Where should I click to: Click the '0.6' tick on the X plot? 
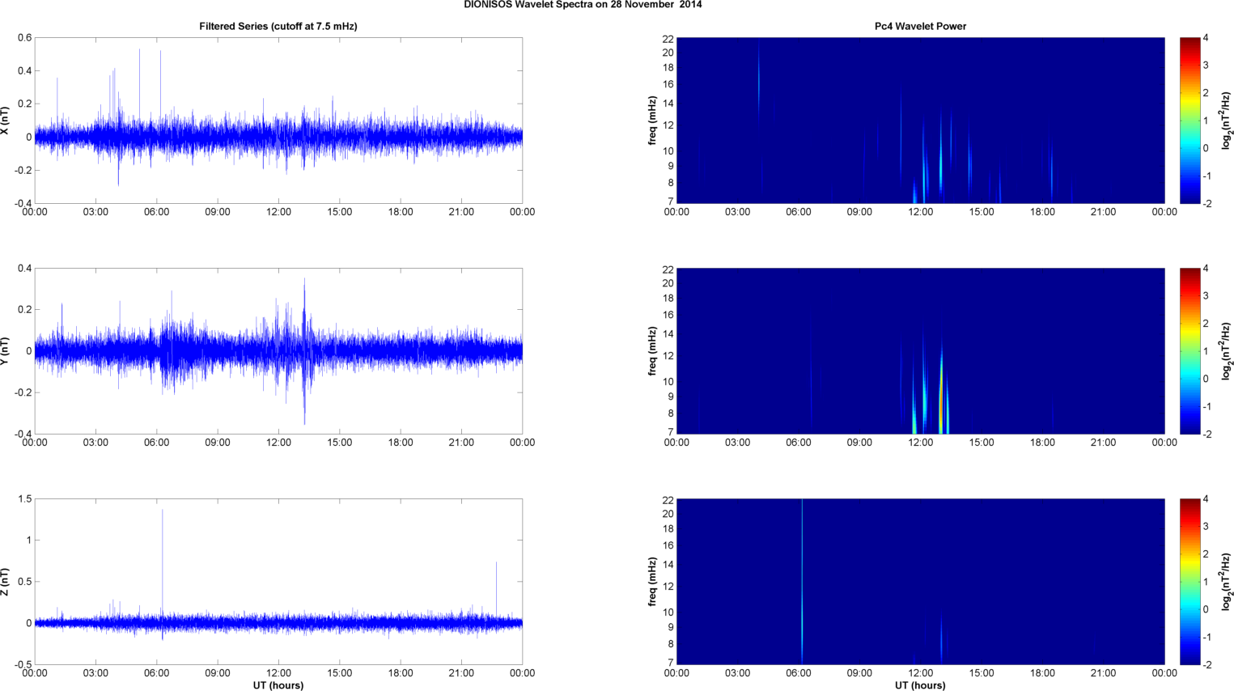coord(24,38)
